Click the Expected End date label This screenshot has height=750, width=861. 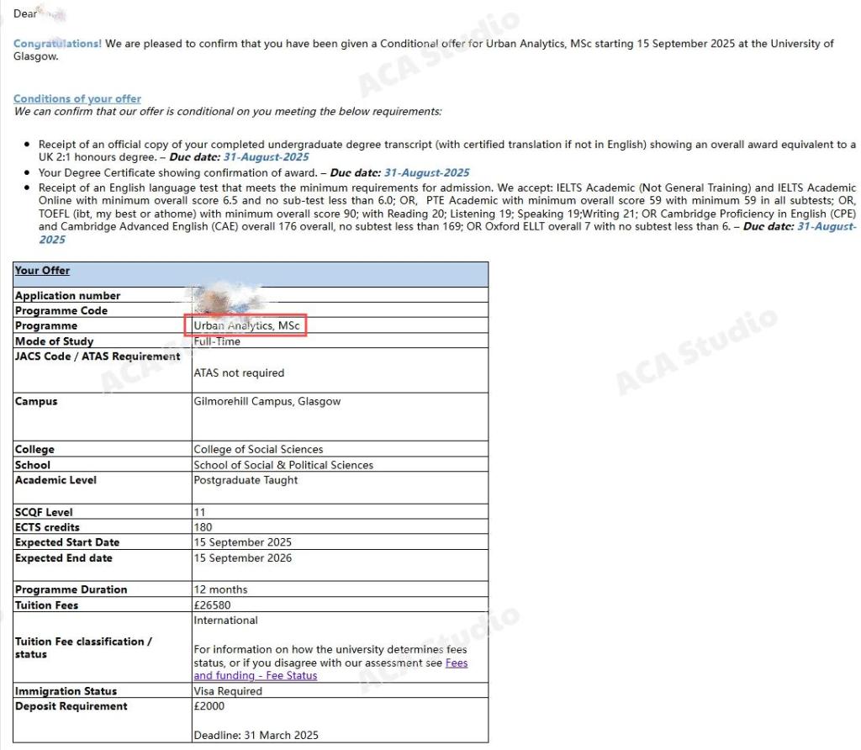click(x=63, y=558)
